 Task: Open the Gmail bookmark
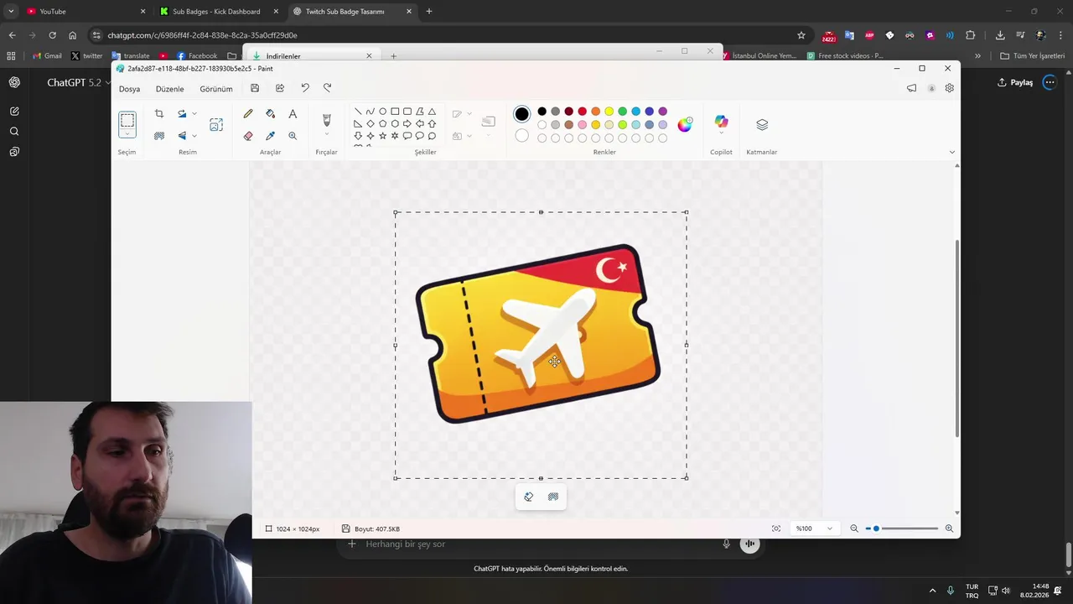click(47, 55)
